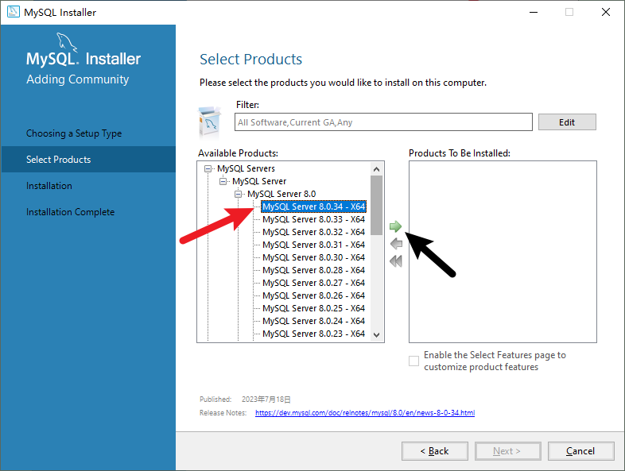Click the Available Products scrollbar thumb
Viewport: 625px width, 471px height.
pyautogui.click(x=376, y=206)
